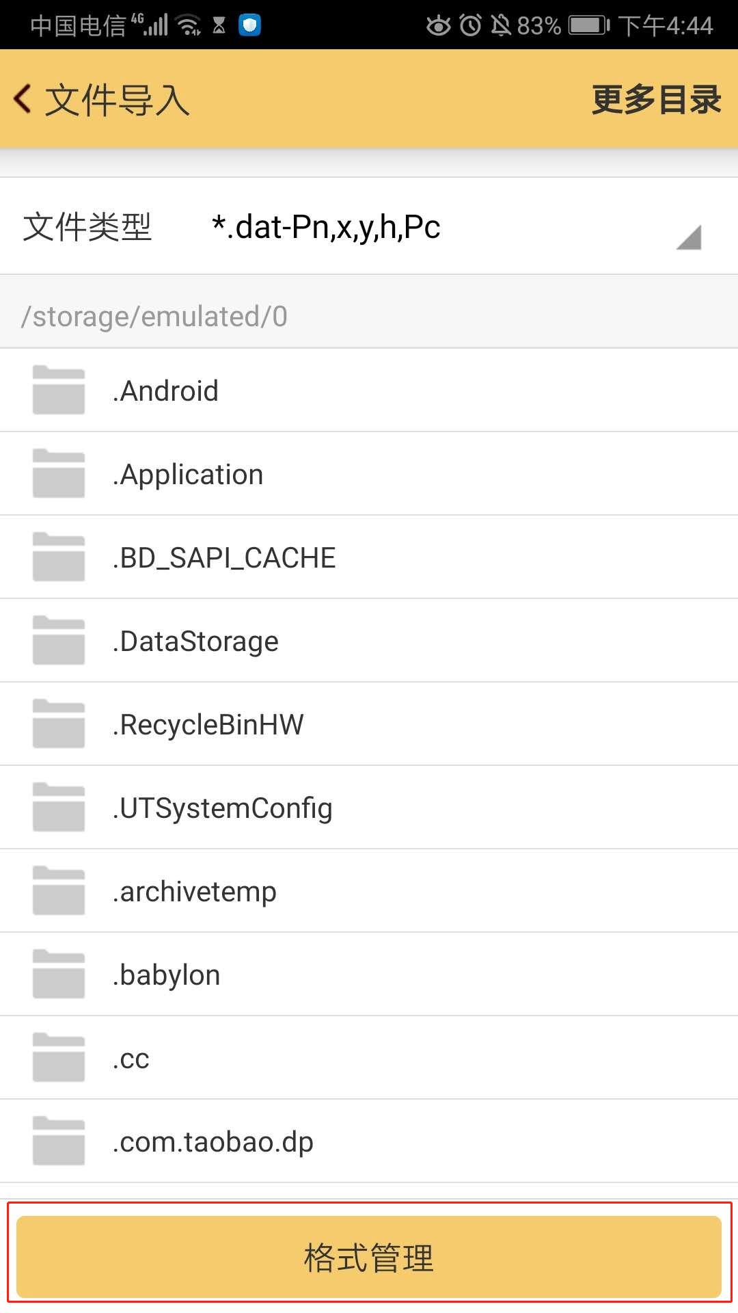The height and width of the screenshot is (1313, 738).
Task: Select the .babylon folder name
Action: pos(167,975)
